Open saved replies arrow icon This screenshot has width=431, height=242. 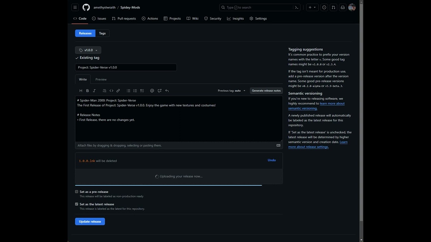point(167,91)
